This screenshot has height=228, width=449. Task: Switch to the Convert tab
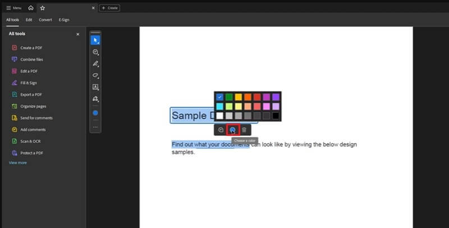(45, 20)
